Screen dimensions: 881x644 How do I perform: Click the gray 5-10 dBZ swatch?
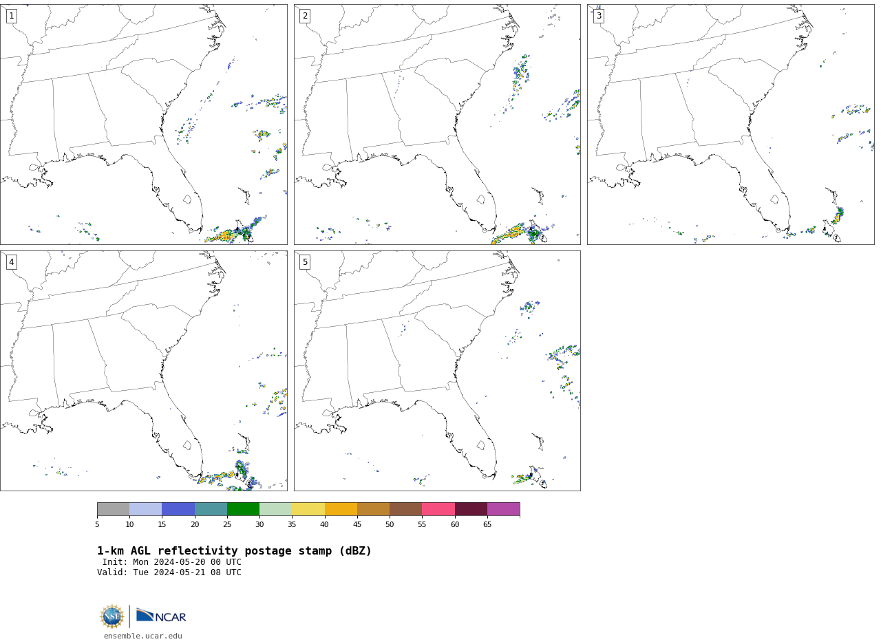113,509
